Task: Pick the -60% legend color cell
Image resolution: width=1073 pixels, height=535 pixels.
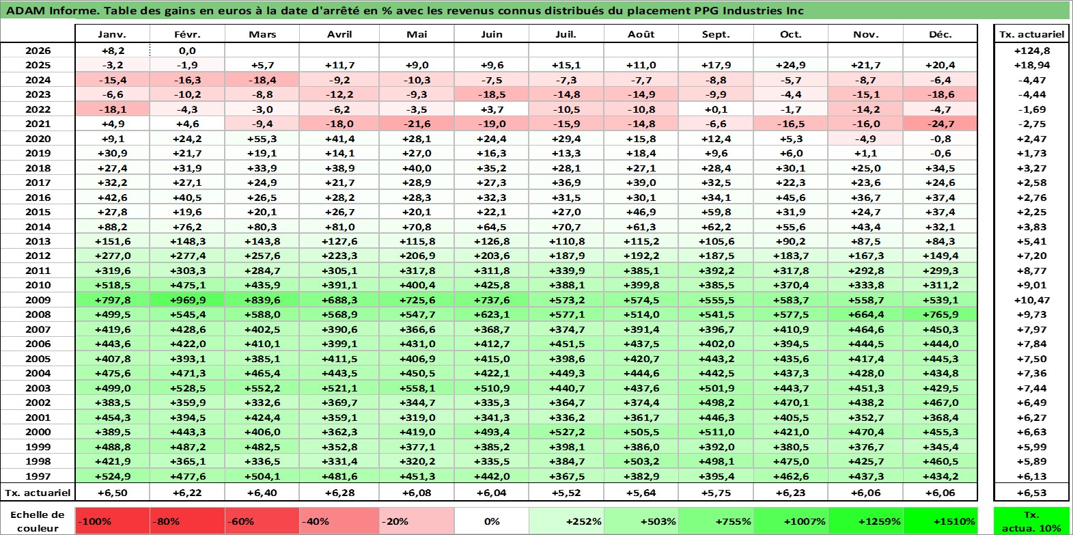Action: pyautogui.click(x=262, y=521)
